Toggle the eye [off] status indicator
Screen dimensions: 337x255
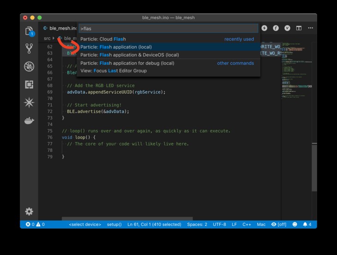(279, 225)
